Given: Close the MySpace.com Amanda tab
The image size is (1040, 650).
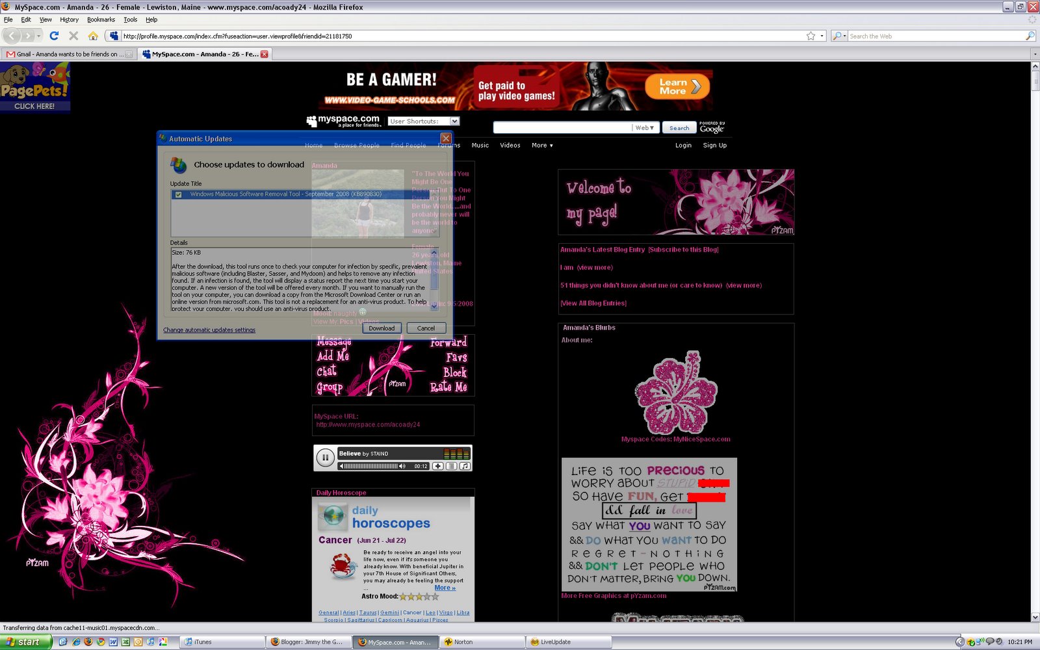Looking at the screenshot, I should pyautogui.click(x=265, y=54).
